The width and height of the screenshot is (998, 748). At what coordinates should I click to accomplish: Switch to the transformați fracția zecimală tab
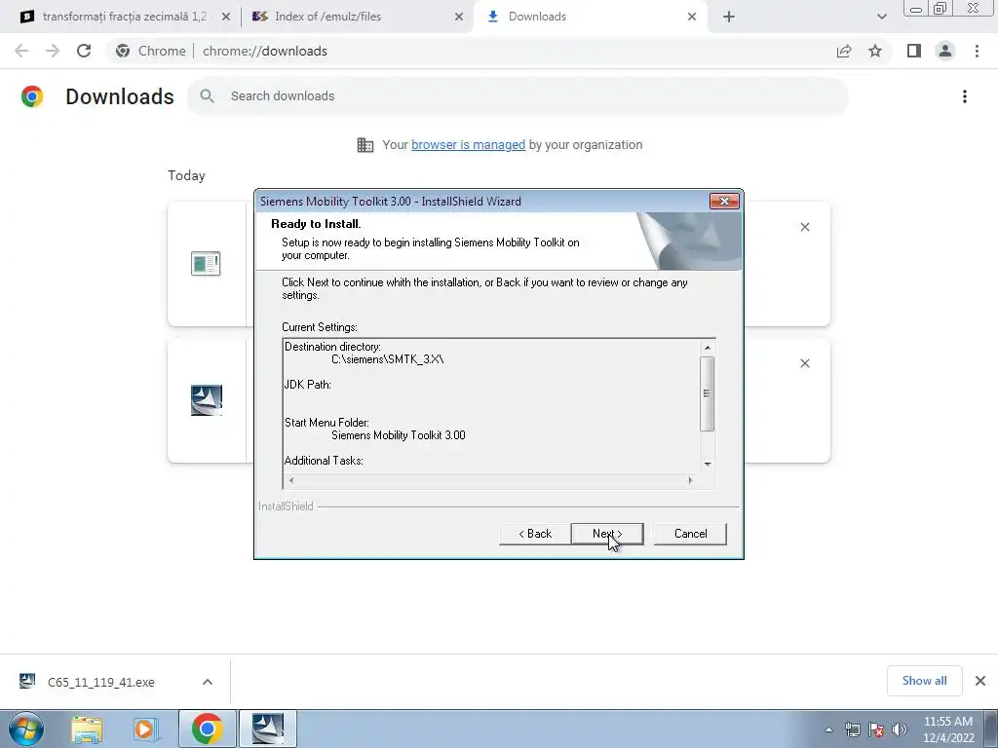tap(125, 17)
